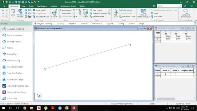Switch to the Select ribbon tab
Screen dimensions: 197x111
coord(31,6)
